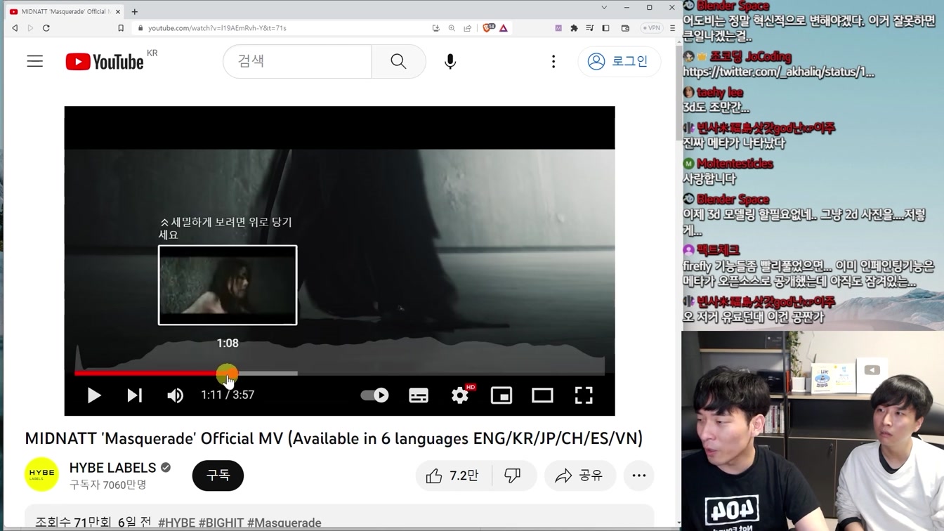Image resolution: width=944 pixels, height=531 pixels.
Task: Click the #Masquerade hashtag link
Action: 284,523
